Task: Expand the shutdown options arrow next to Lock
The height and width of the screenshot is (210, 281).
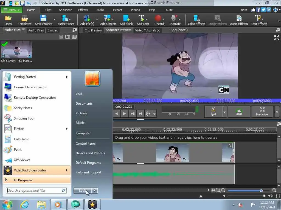Action: pyautogui.click(x=95, y=191)
